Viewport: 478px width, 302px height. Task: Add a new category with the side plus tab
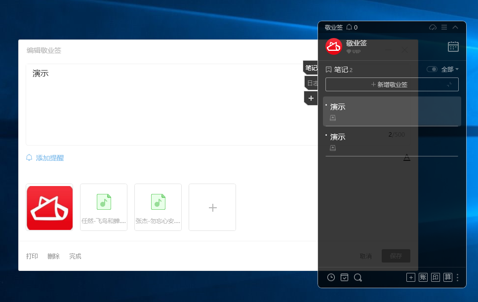tap(311, 98)
